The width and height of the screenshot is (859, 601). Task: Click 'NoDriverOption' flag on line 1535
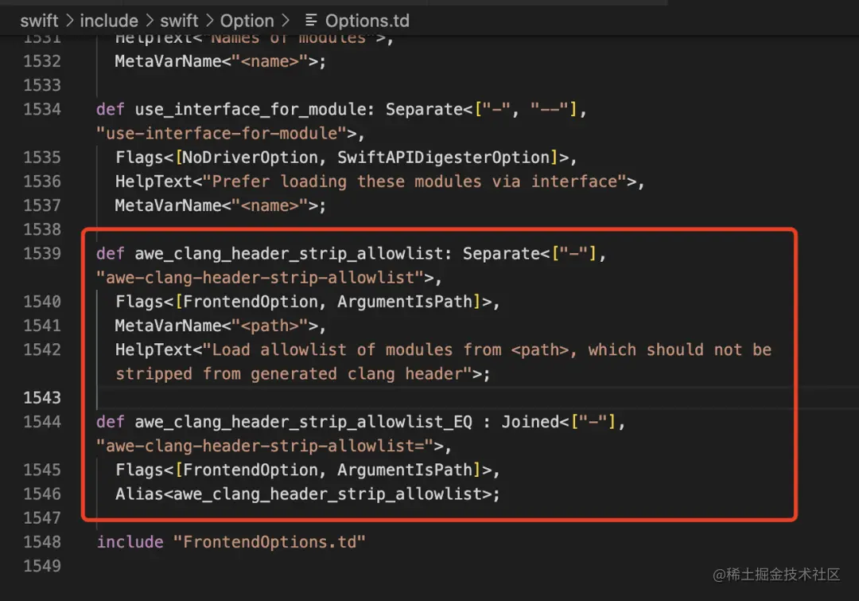coord(251,158)
